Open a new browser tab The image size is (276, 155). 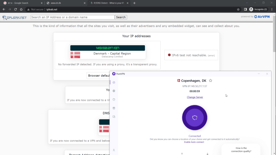pos(134,3)
